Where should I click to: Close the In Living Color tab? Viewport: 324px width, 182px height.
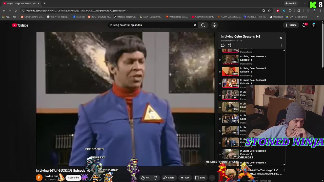tap(38, 3)
